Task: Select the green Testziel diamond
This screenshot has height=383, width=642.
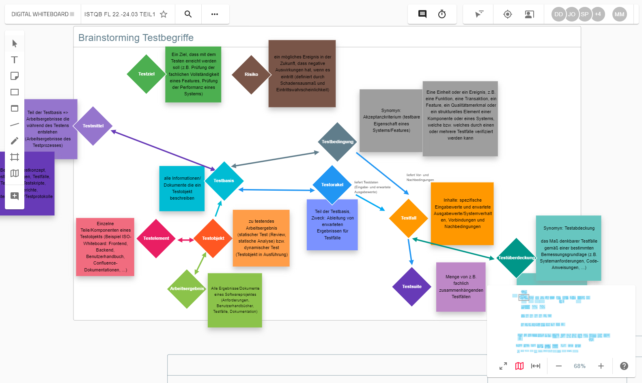Action: pyautogui.click(x=146, y=74)
